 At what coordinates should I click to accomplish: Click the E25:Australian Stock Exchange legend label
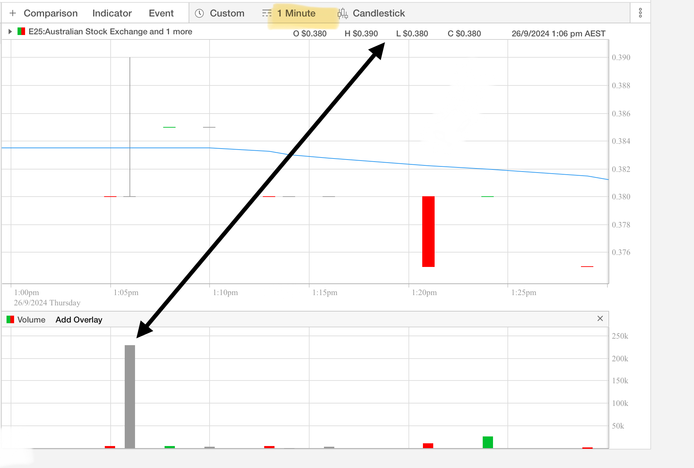pos(110,32)
